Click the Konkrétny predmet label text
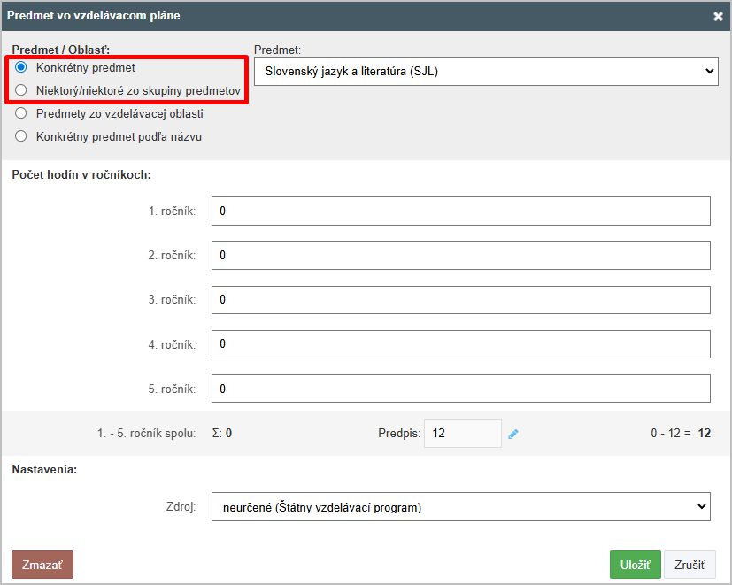 point(86,67)
